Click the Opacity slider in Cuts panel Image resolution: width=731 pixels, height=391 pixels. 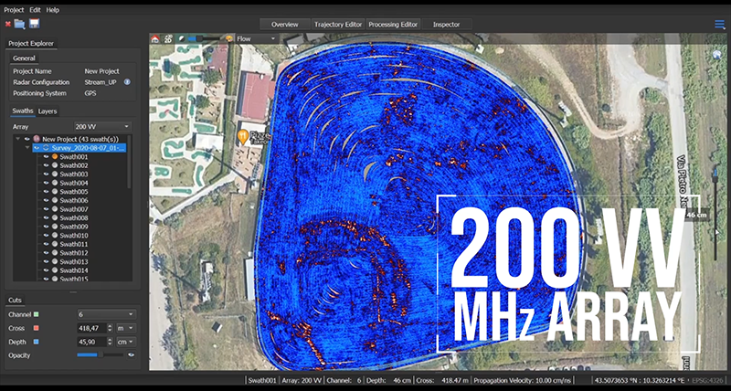(101, 354)
